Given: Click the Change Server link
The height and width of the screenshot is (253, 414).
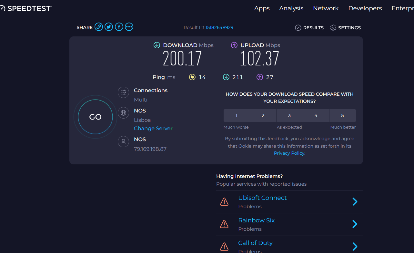Looking at the screenshot, I should pyautogui.click(x=153, y=128).
